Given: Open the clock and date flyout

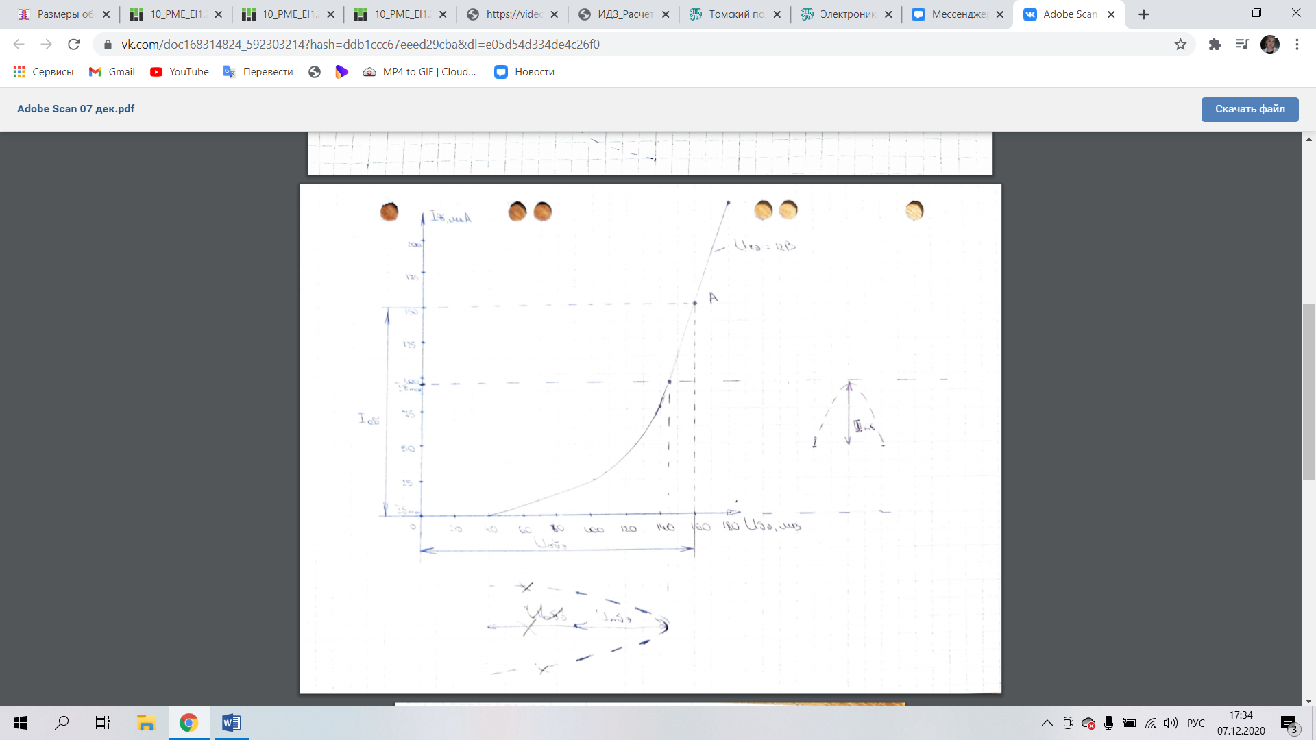Looking at the screenshot, I should point(1241,723).
